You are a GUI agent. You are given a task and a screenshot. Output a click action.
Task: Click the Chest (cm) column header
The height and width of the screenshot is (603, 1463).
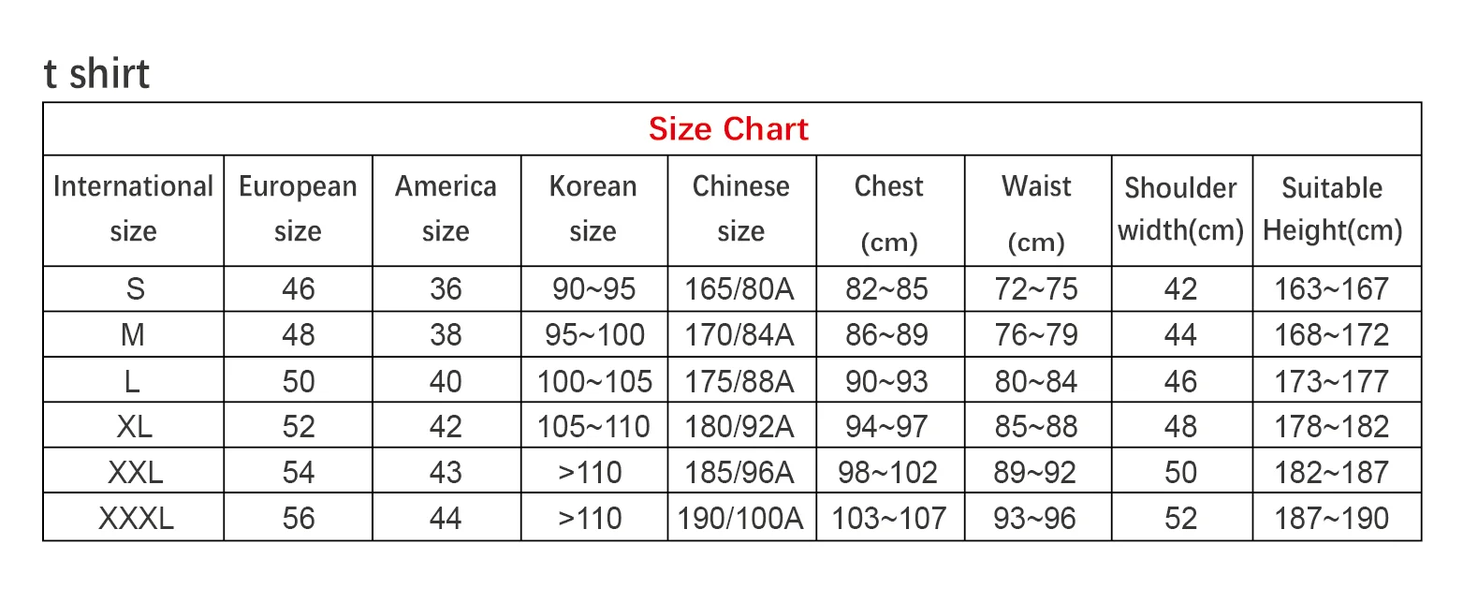click(x=888, y=212)
